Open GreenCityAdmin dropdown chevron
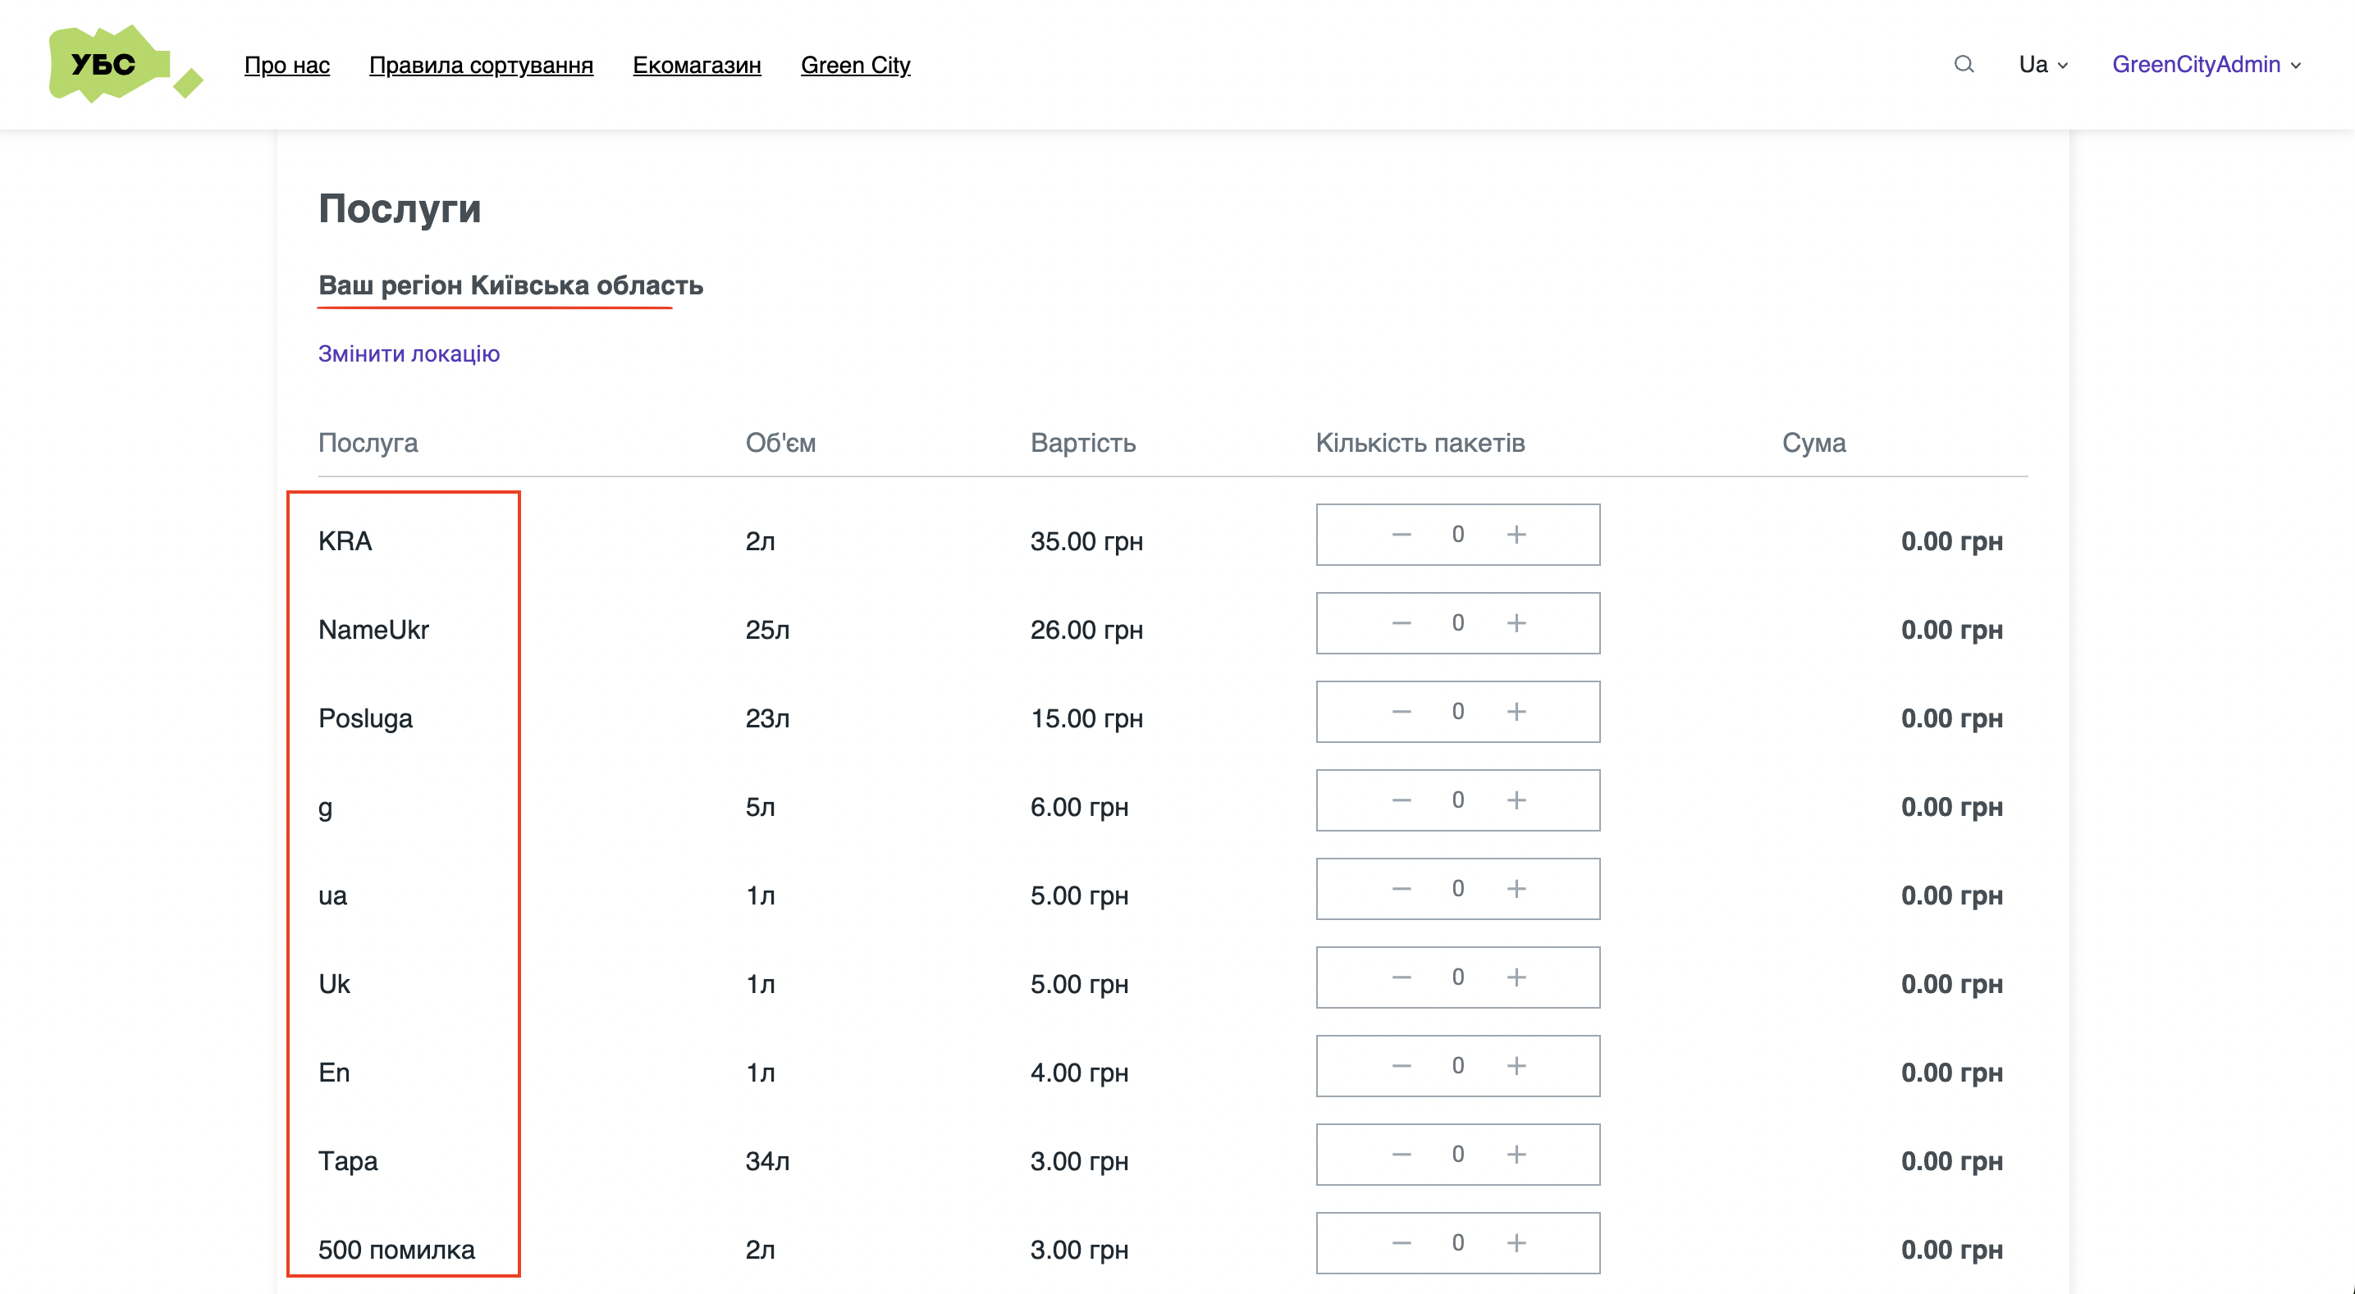The height and width of the screenshot is (1294, 2355). (2296, 66)
